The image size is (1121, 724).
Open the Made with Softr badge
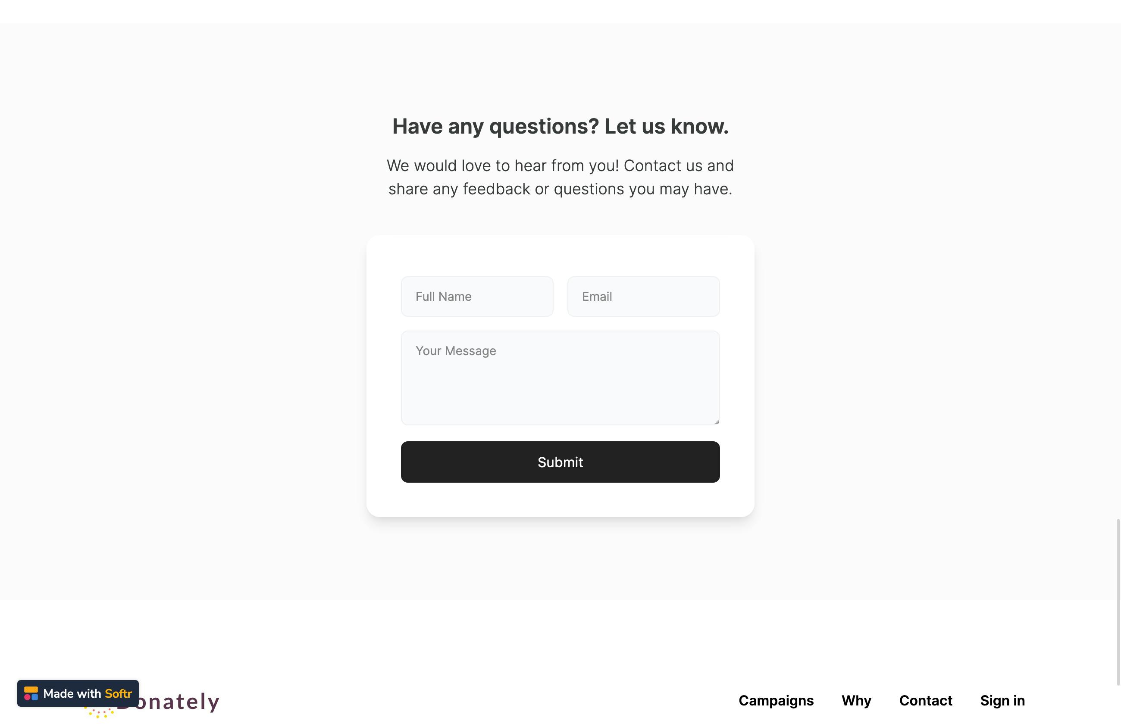(78, 693)
